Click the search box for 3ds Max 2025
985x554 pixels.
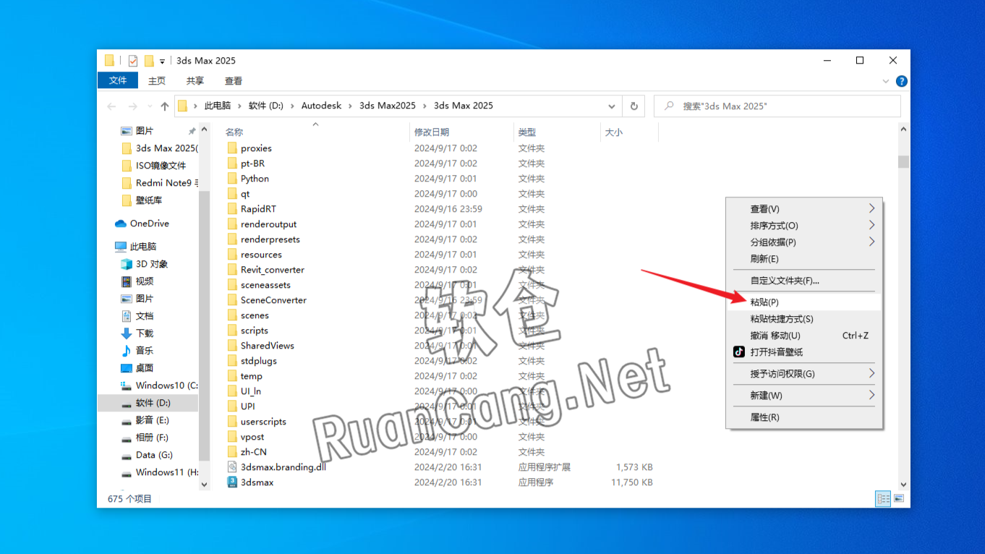tap(778, 106)
